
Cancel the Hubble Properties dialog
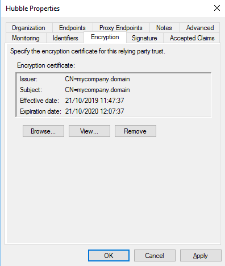tap(155, 255)
